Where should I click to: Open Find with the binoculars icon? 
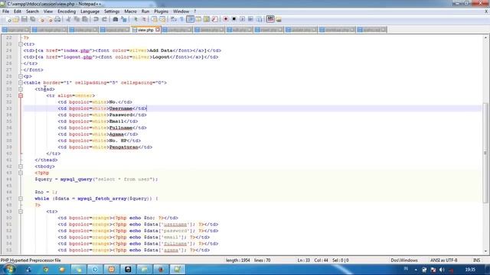pyautogui.click(x=116, y=19)
